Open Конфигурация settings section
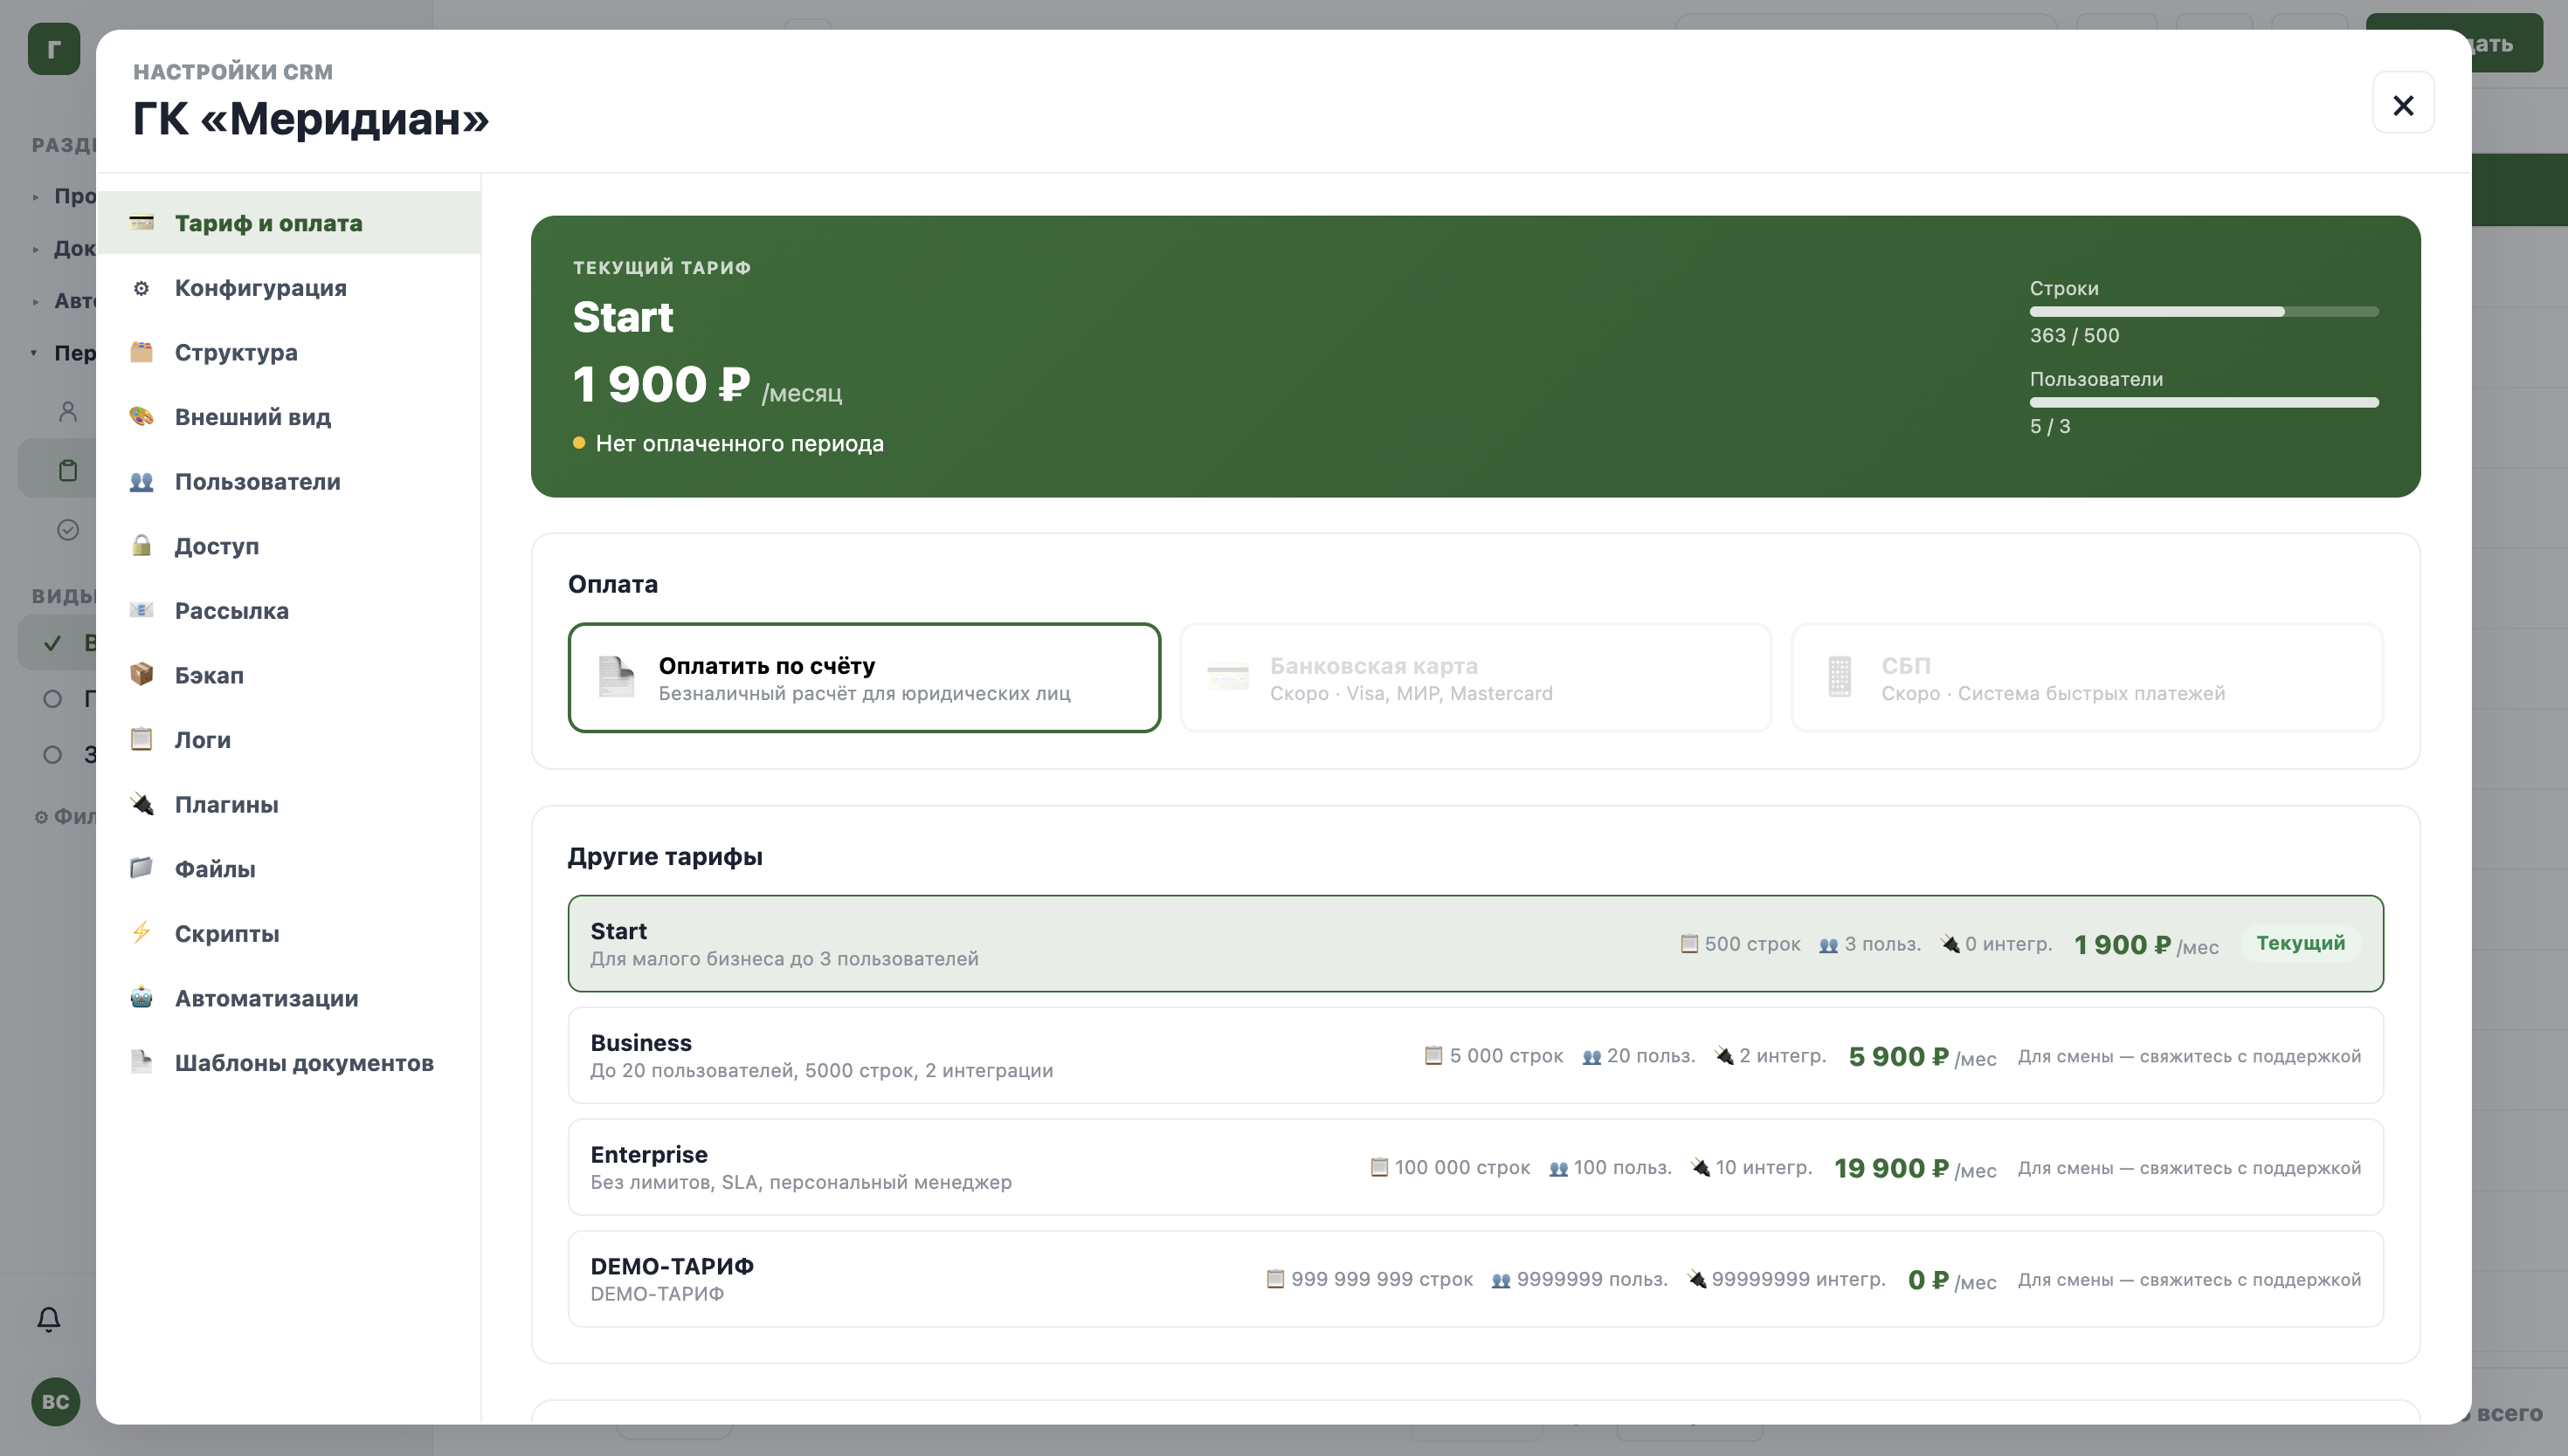The width and height of the screenshot is (2568, 1456). [289, 288]
